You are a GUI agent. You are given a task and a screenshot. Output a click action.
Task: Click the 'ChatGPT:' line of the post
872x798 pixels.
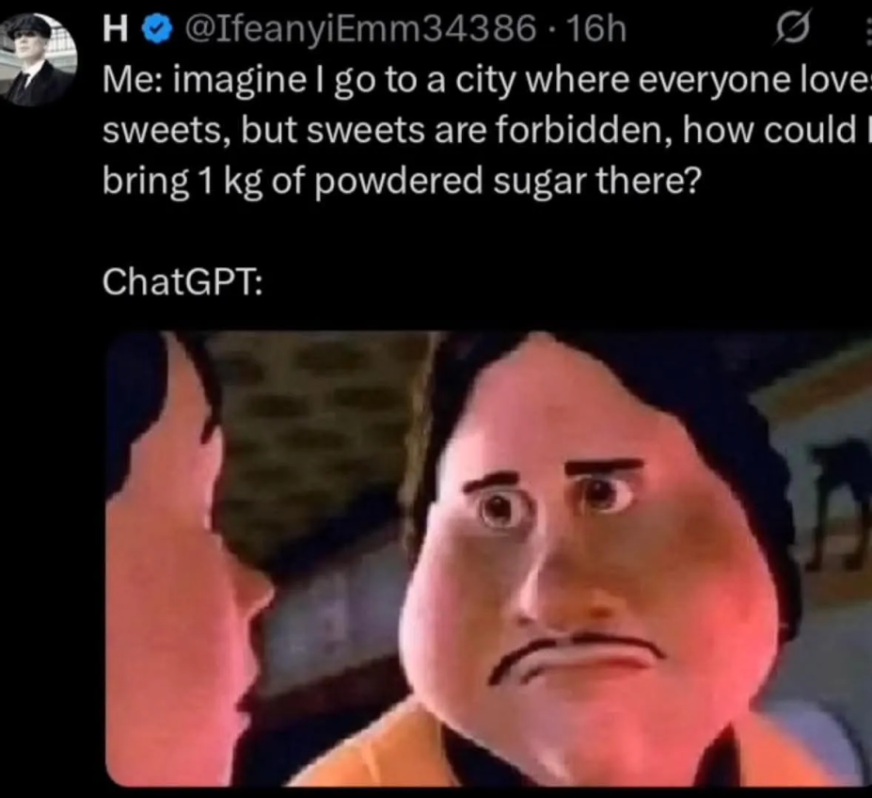182,281
